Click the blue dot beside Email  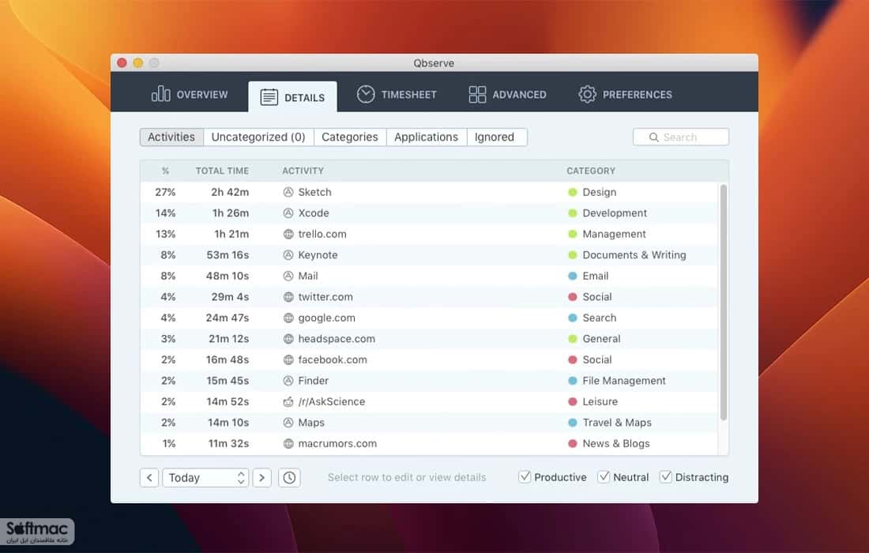tap(573, 276)
